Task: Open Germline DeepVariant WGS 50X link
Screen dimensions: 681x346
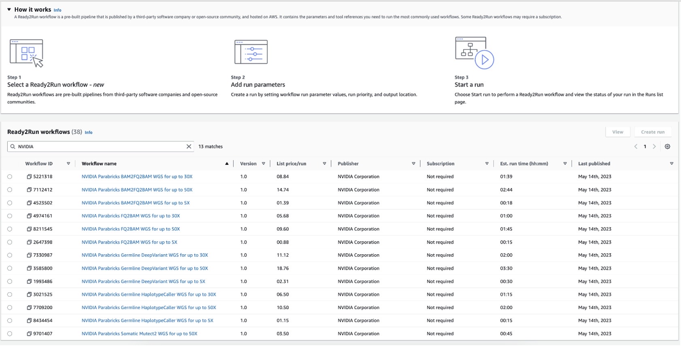Action: [x=145, y=268]
